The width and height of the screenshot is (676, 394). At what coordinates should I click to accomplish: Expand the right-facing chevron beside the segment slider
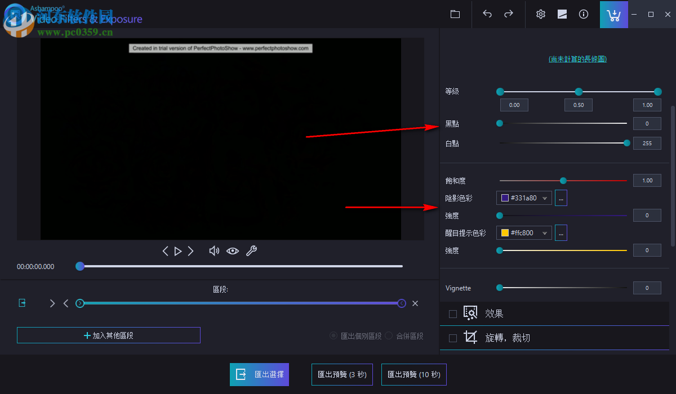tap(52, 303)
